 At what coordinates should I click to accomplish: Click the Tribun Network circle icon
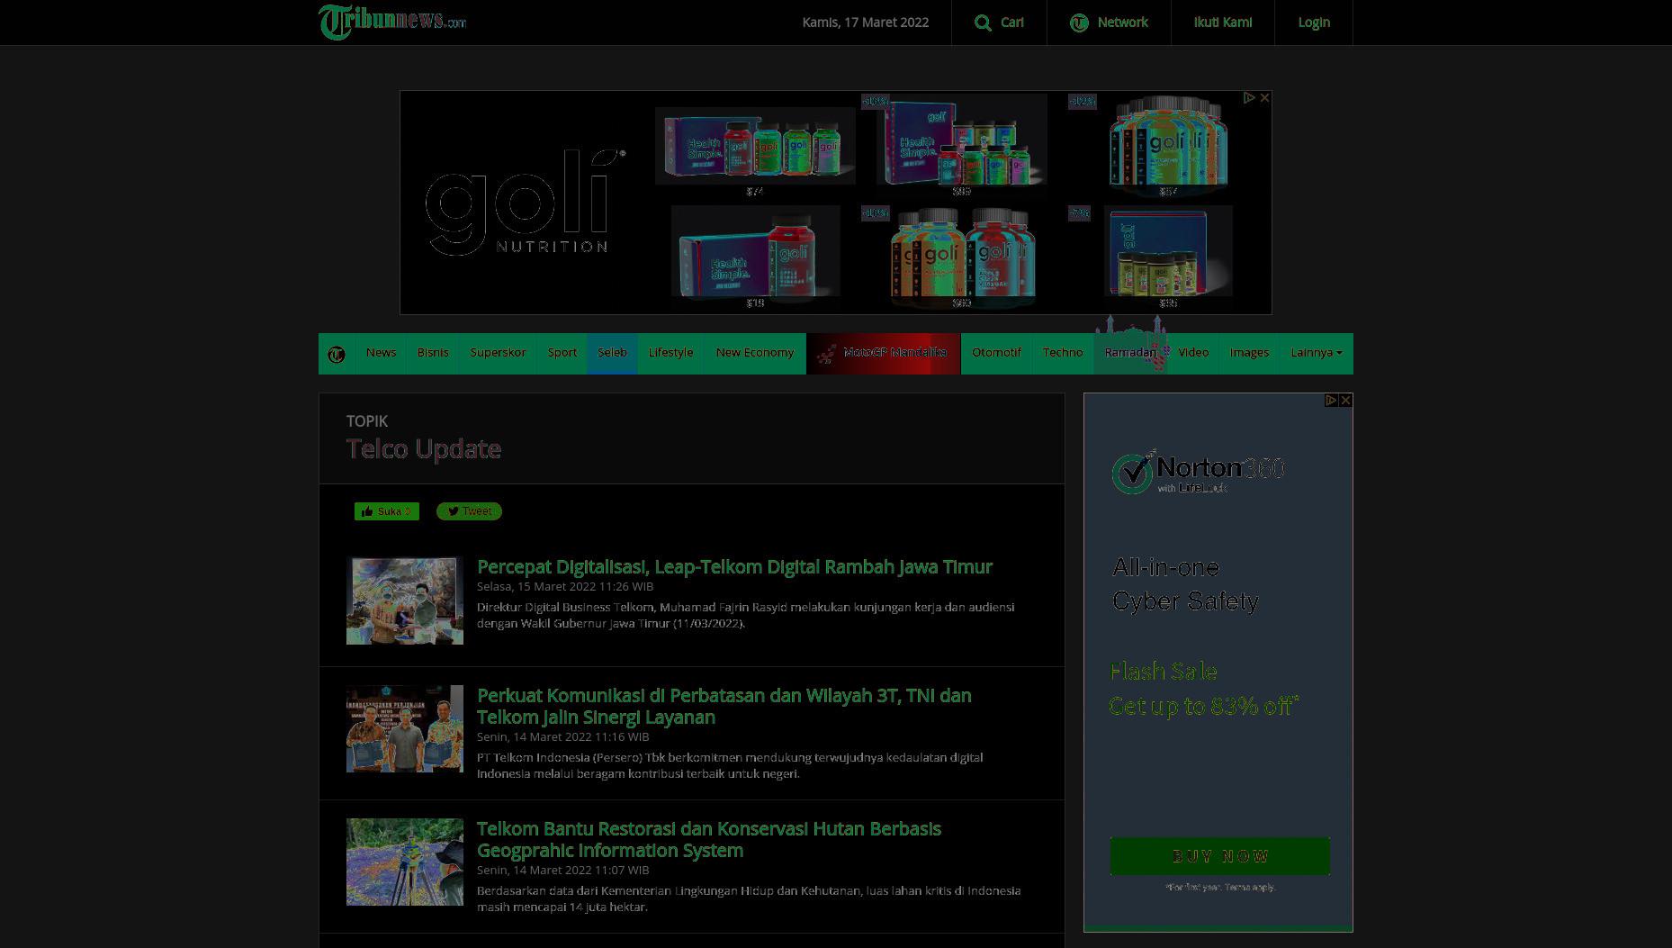1079,23
